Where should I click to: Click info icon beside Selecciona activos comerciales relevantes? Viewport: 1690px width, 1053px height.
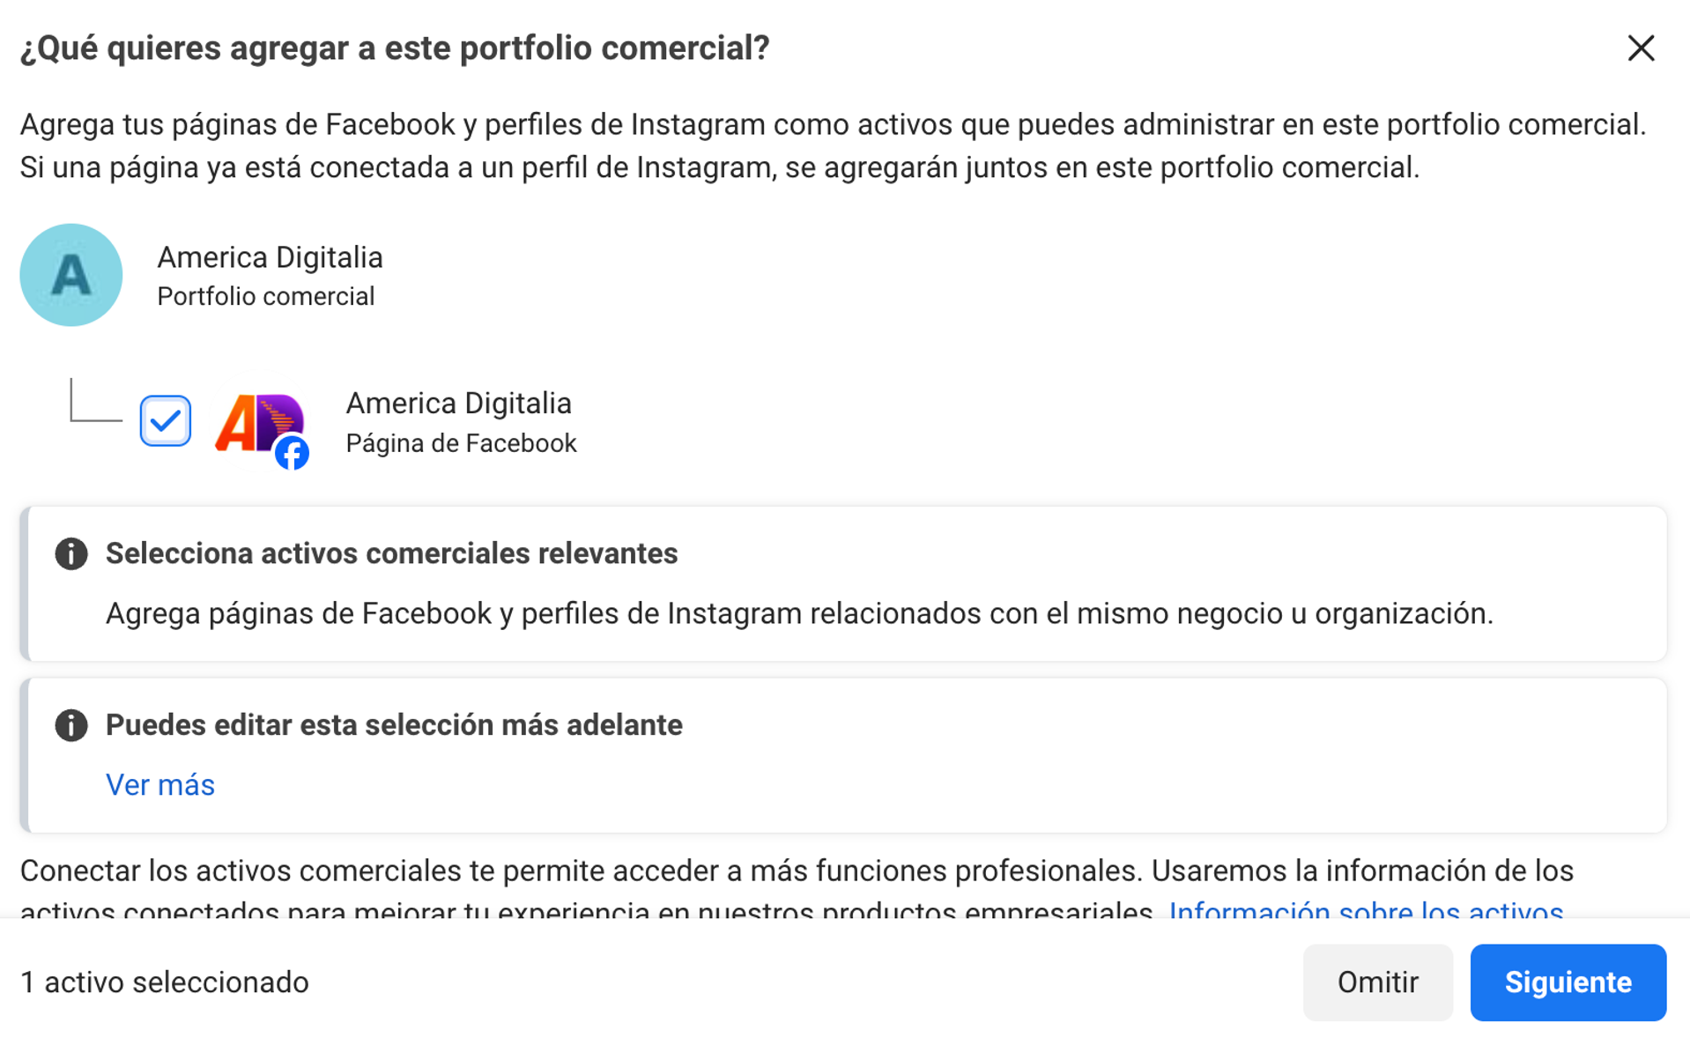coord(71,554)
